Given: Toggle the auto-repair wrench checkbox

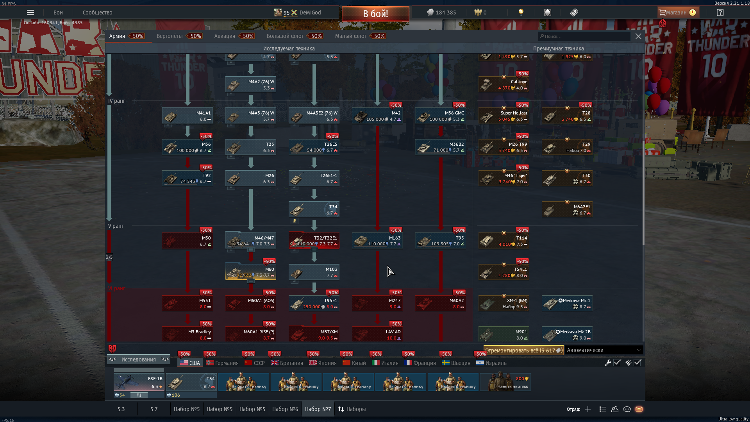Looking at the screenshot, I should point(617,363).
